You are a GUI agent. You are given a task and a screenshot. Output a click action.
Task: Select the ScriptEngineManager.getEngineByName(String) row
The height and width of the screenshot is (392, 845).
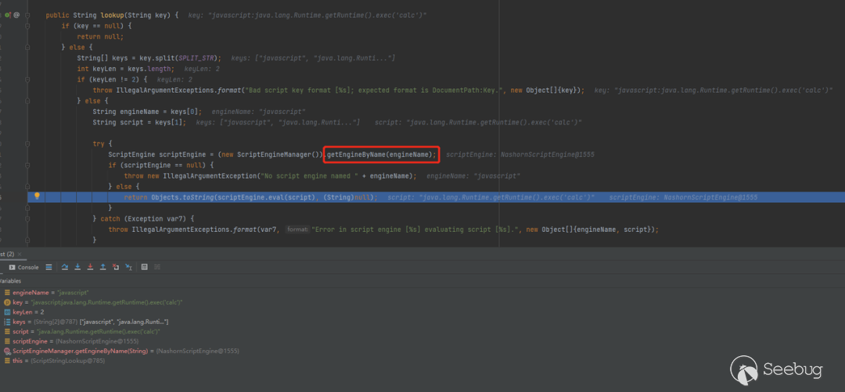[x=422, y=351]
